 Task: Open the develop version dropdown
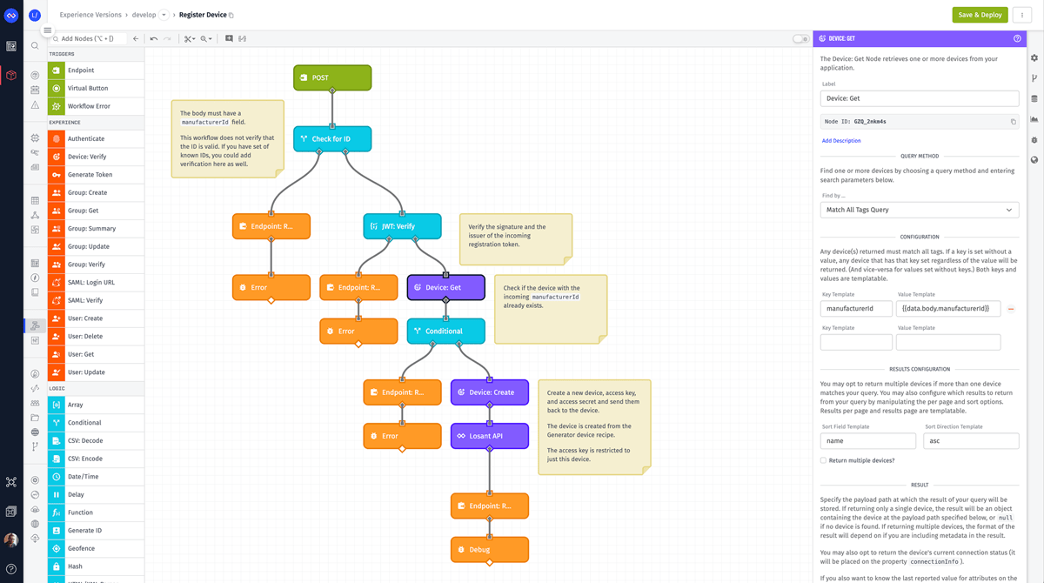164,15
